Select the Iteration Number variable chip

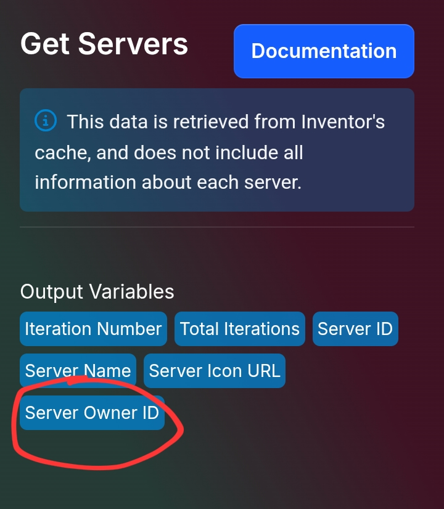tap(94, 329)
